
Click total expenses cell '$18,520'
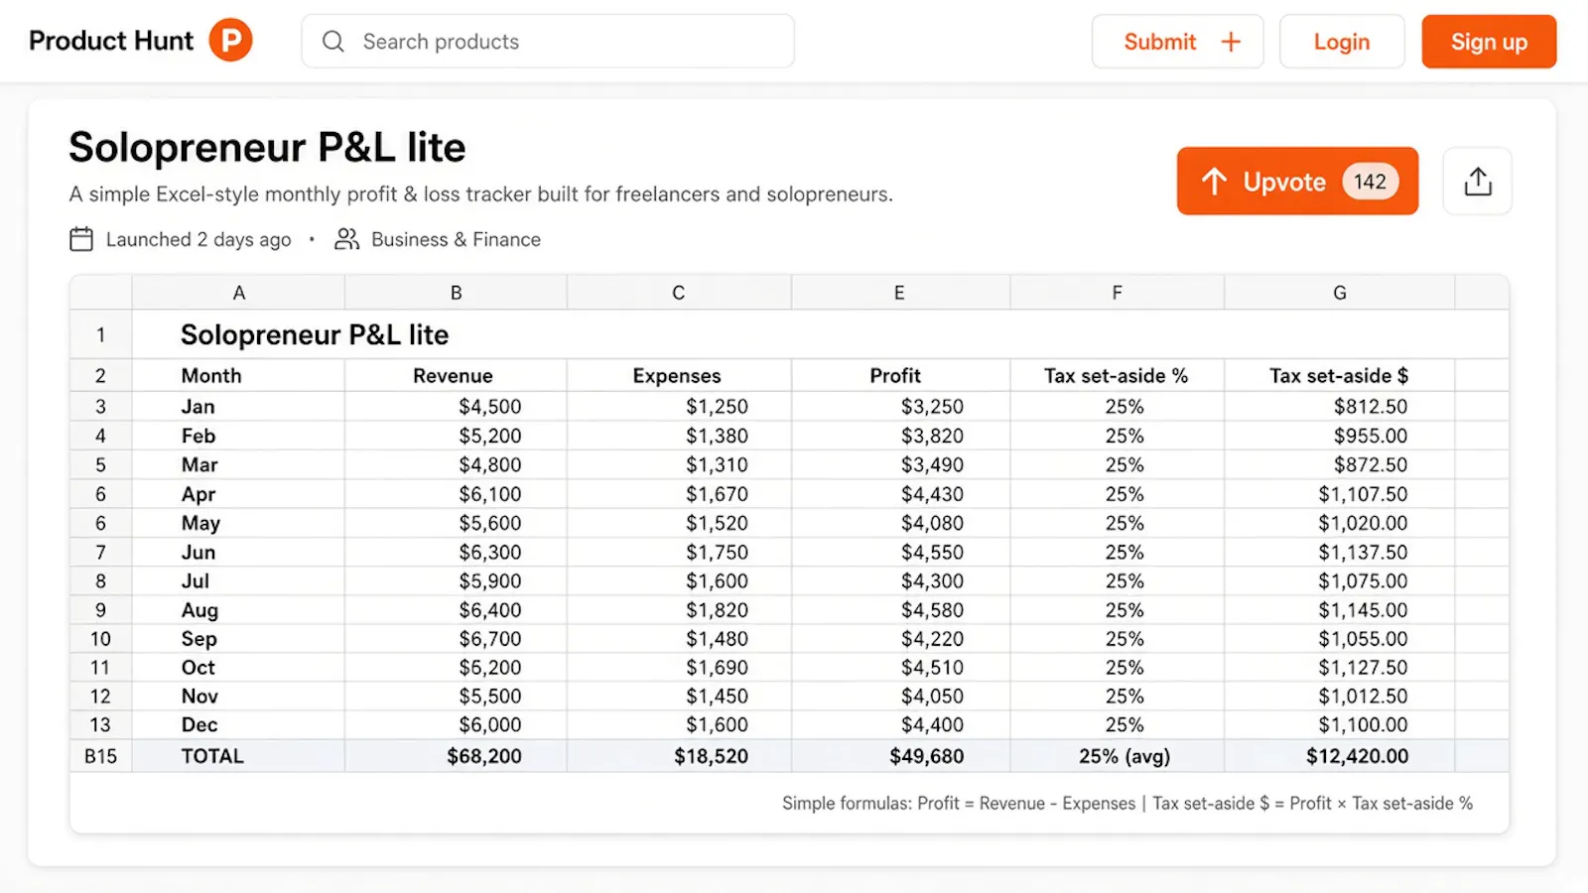pyautogui.click(x=679, y=756)
